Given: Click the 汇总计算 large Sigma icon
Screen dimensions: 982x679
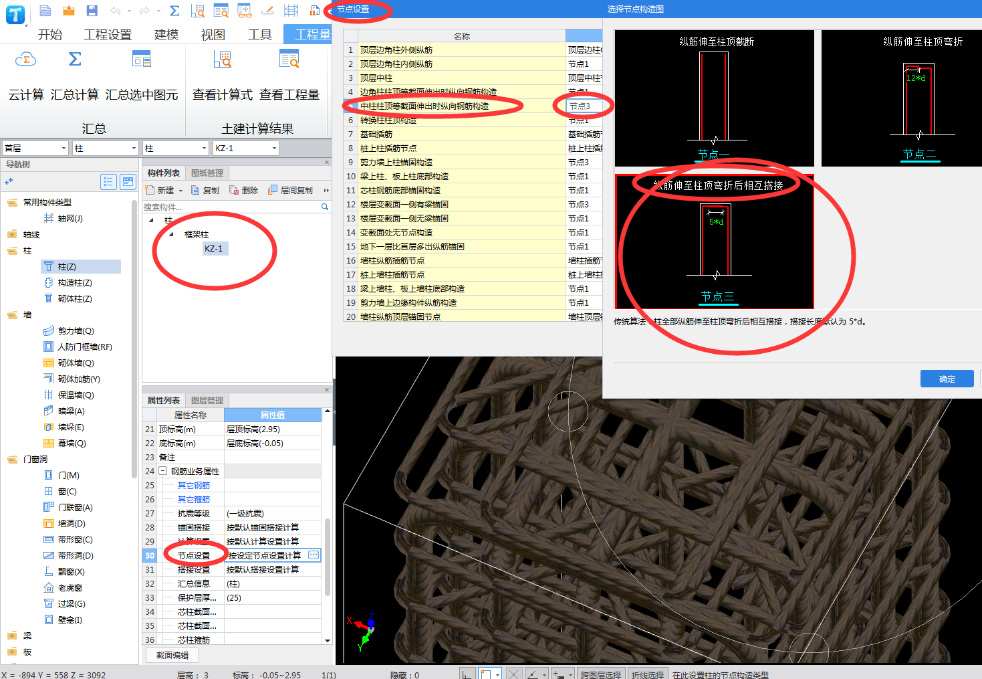Looking at the screenshot, I should (75, 60).
